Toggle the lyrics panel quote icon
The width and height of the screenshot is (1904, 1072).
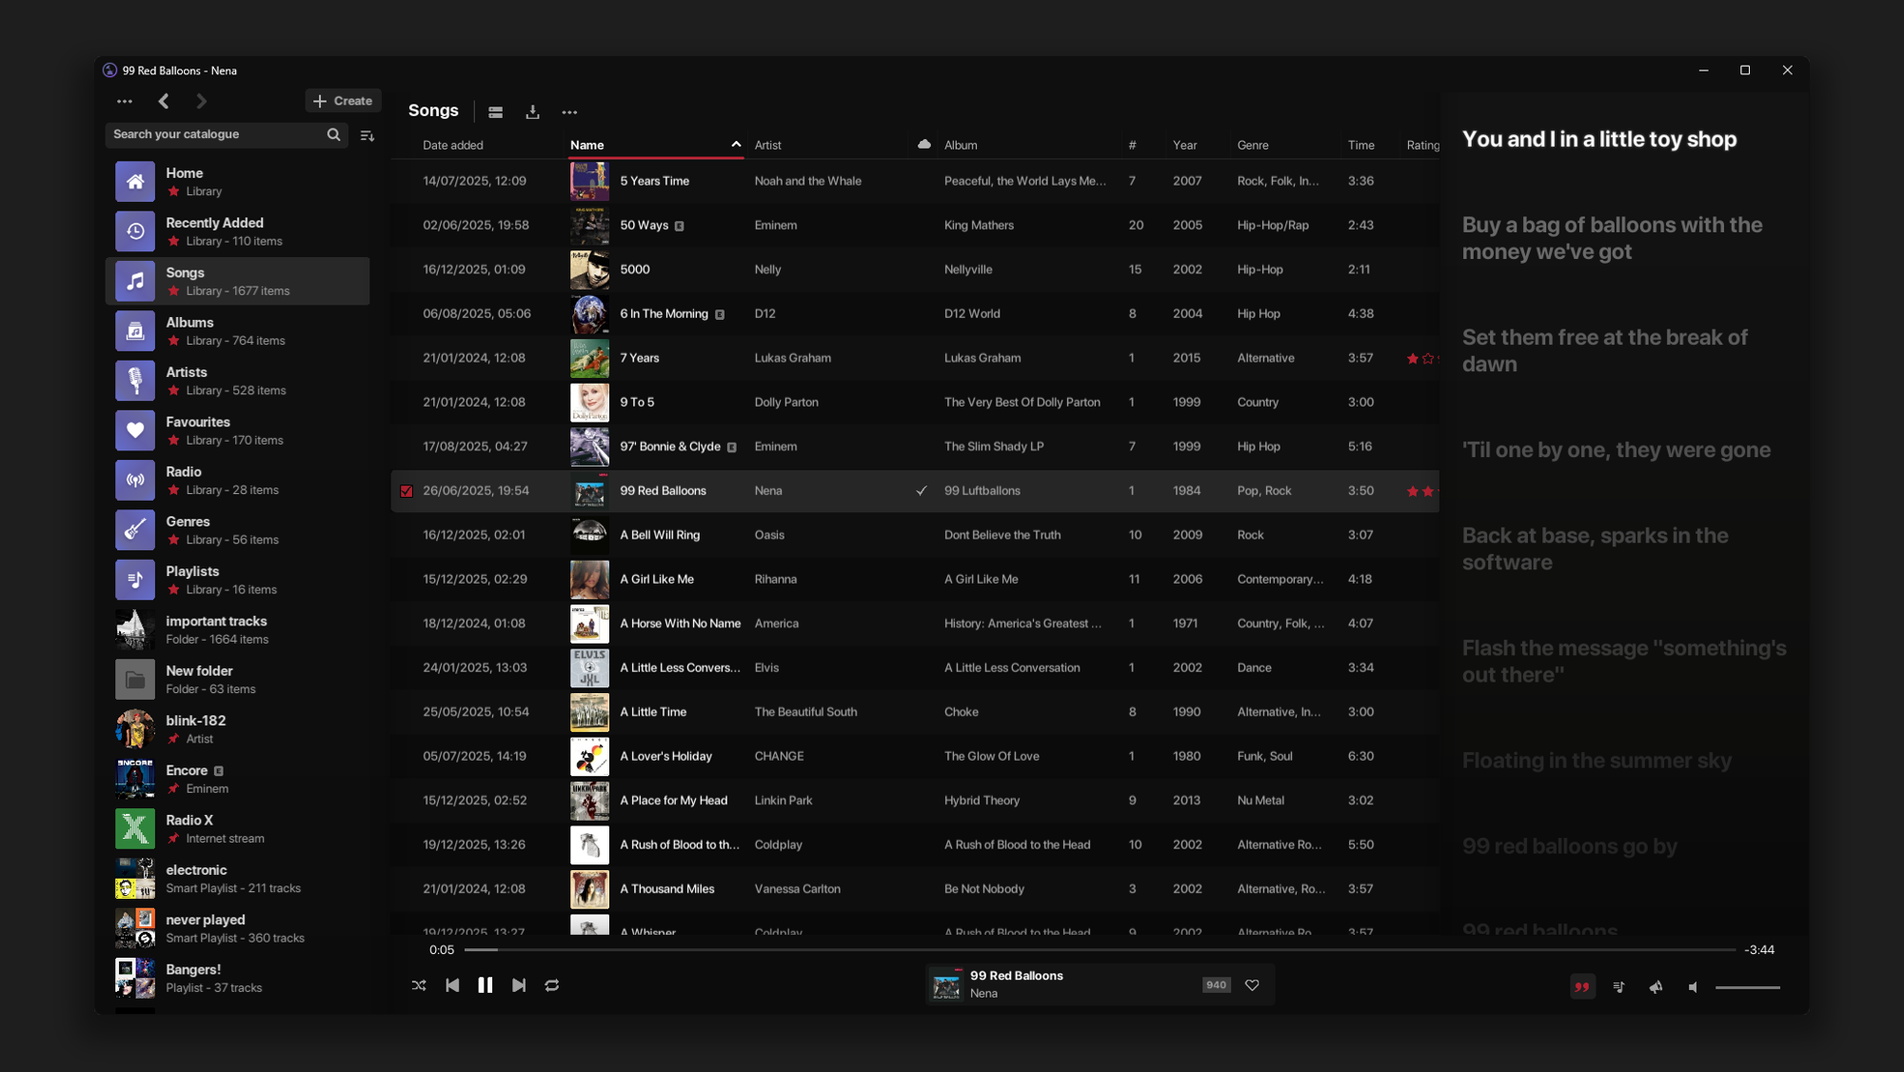click(1581, 986)
